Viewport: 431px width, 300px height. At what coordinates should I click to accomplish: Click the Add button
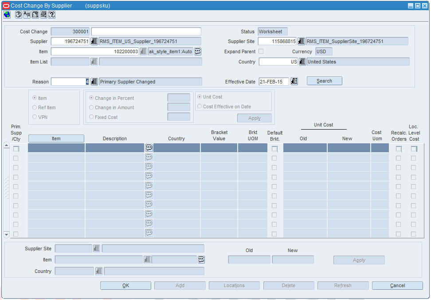click(180, 285)
